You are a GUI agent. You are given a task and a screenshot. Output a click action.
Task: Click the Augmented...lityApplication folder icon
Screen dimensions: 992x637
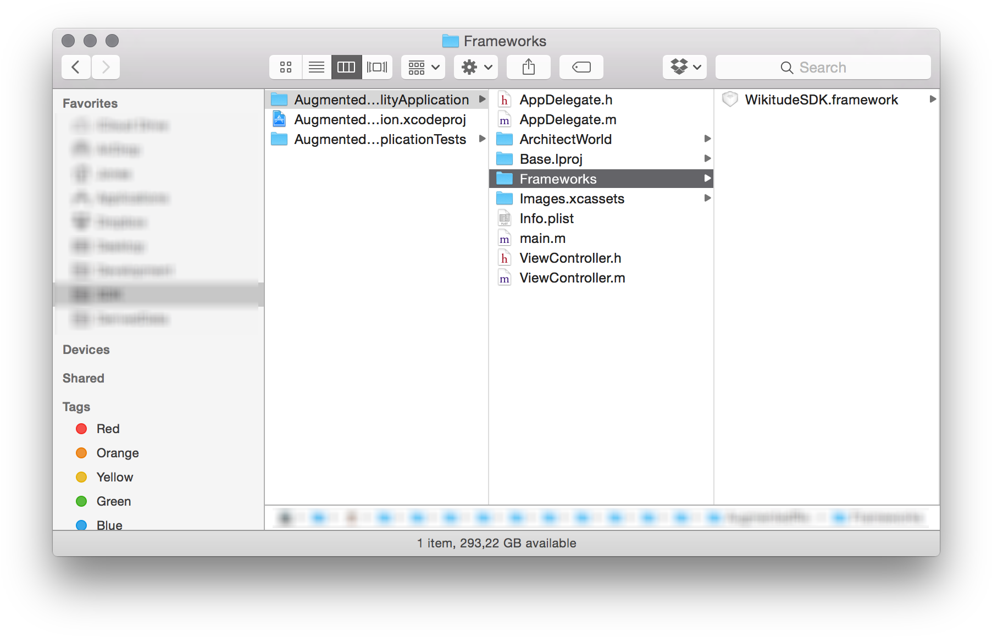click(x=279, y=99)
